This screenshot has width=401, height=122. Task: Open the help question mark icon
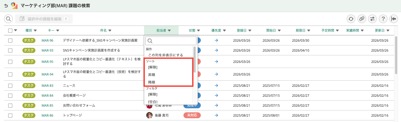coord(383,19)
